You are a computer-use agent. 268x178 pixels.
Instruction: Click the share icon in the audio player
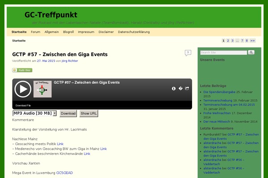187,88
